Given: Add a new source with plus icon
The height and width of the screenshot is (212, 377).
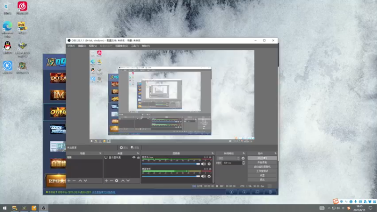Looking at the screenshot, I should click(107, 180).
